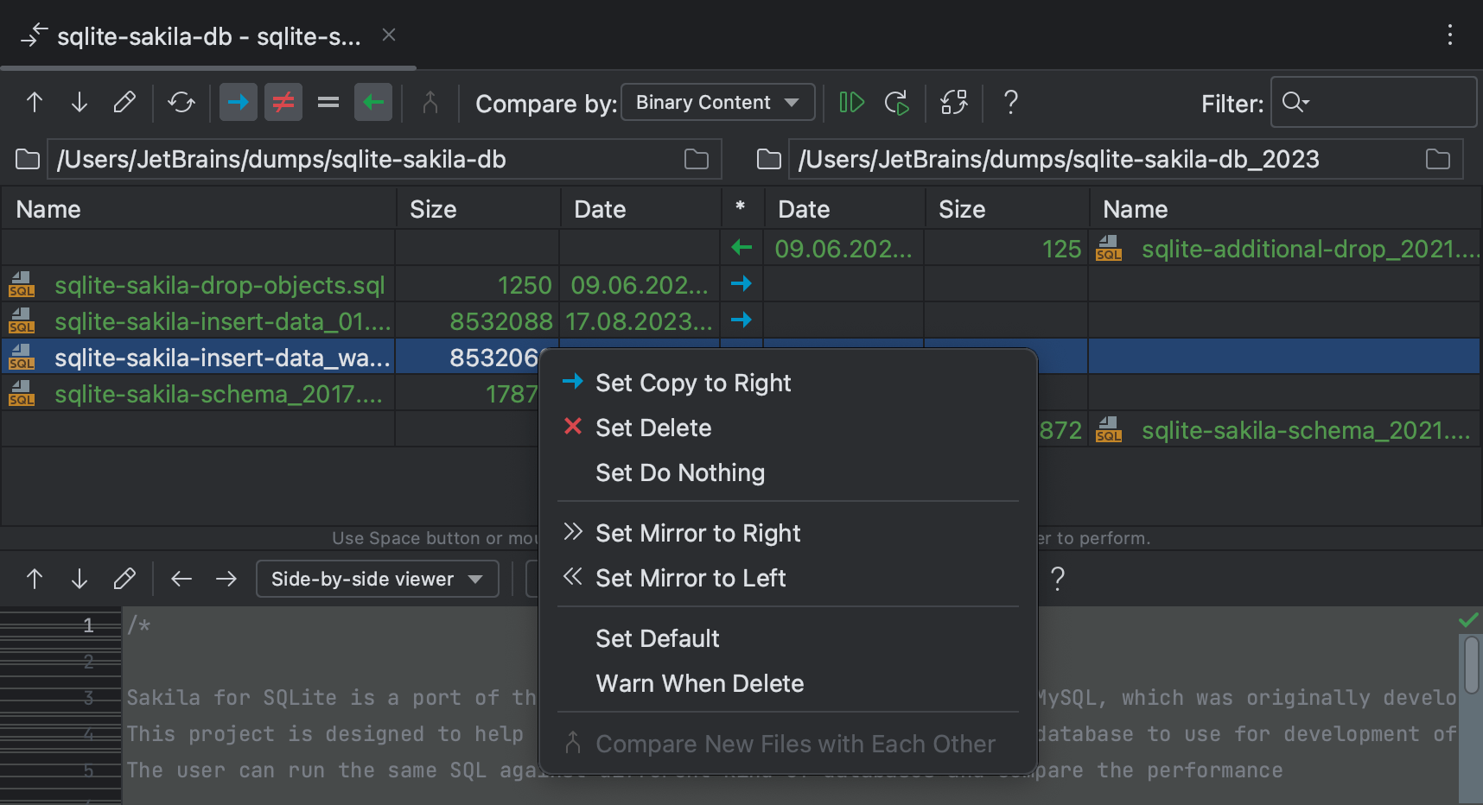Click the folder icon beside the left path field

point(28,159)
